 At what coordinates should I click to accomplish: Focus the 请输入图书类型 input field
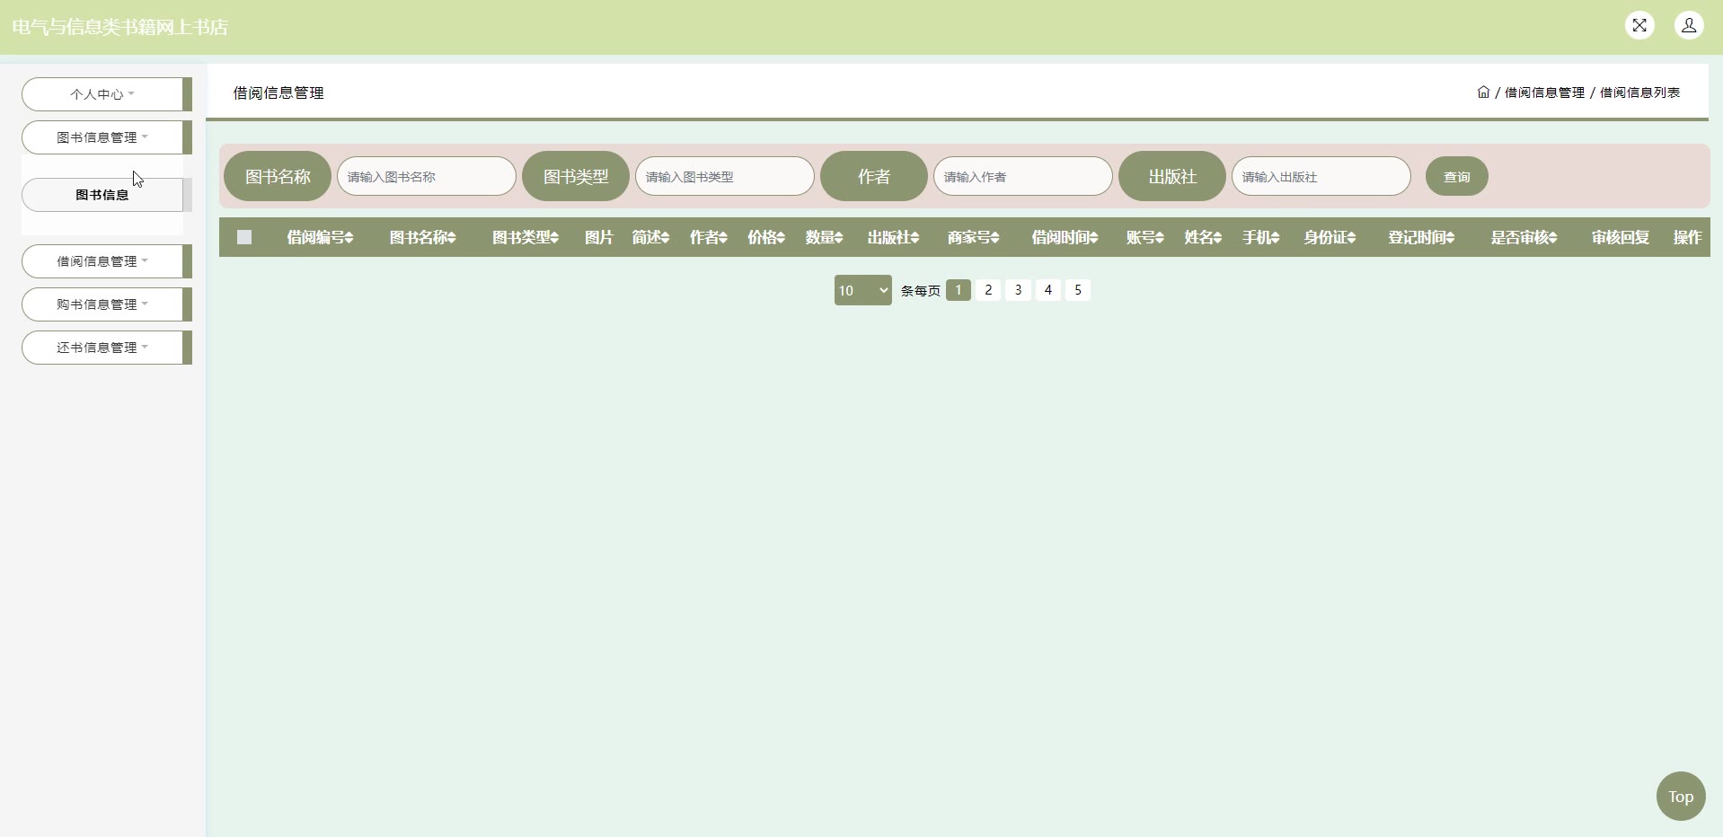[725, 176]
